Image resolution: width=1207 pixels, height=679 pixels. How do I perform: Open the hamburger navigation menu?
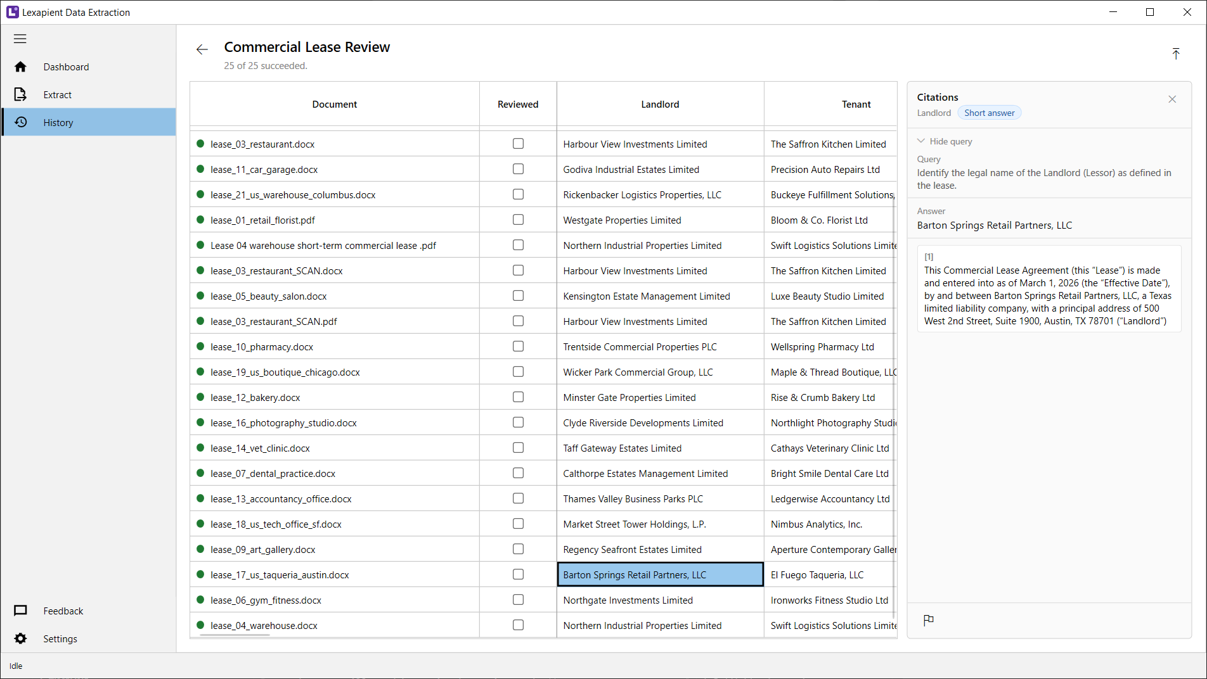pos(20,39)
